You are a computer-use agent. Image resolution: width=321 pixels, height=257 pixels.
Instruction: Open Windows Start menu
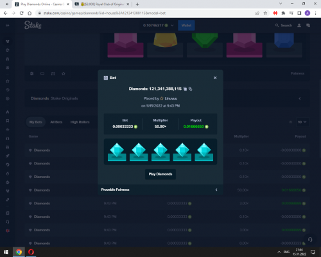(x=6, y=252)
